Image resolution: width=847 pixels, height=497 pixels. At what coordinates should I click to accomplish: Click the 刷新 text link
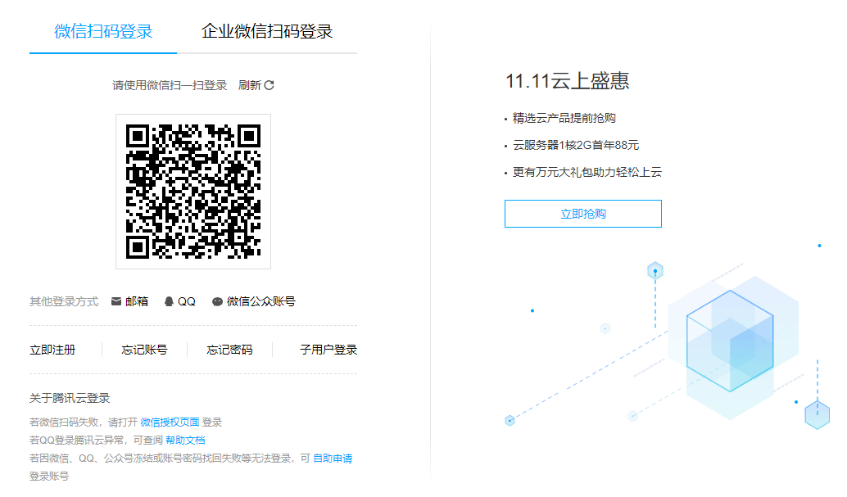[x=250, y=85]
